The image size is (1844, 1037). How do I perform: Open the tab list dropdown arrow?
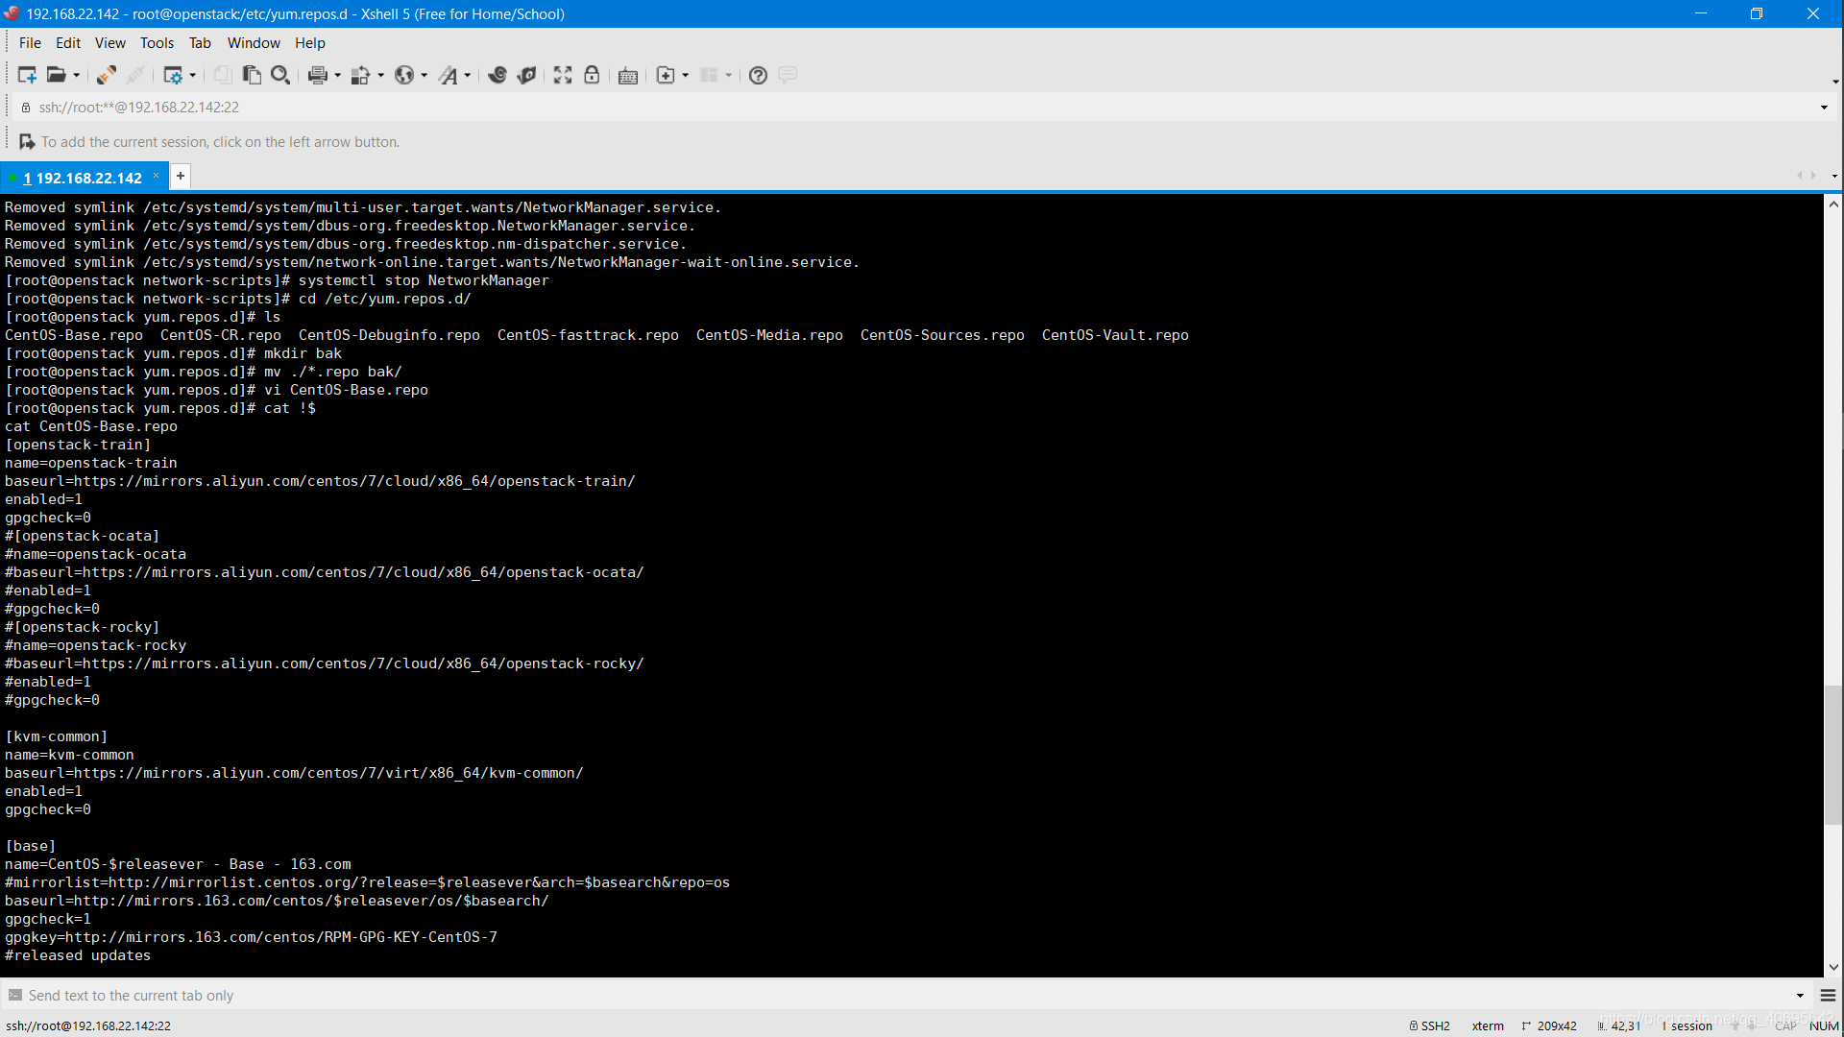click(1834, 176)
